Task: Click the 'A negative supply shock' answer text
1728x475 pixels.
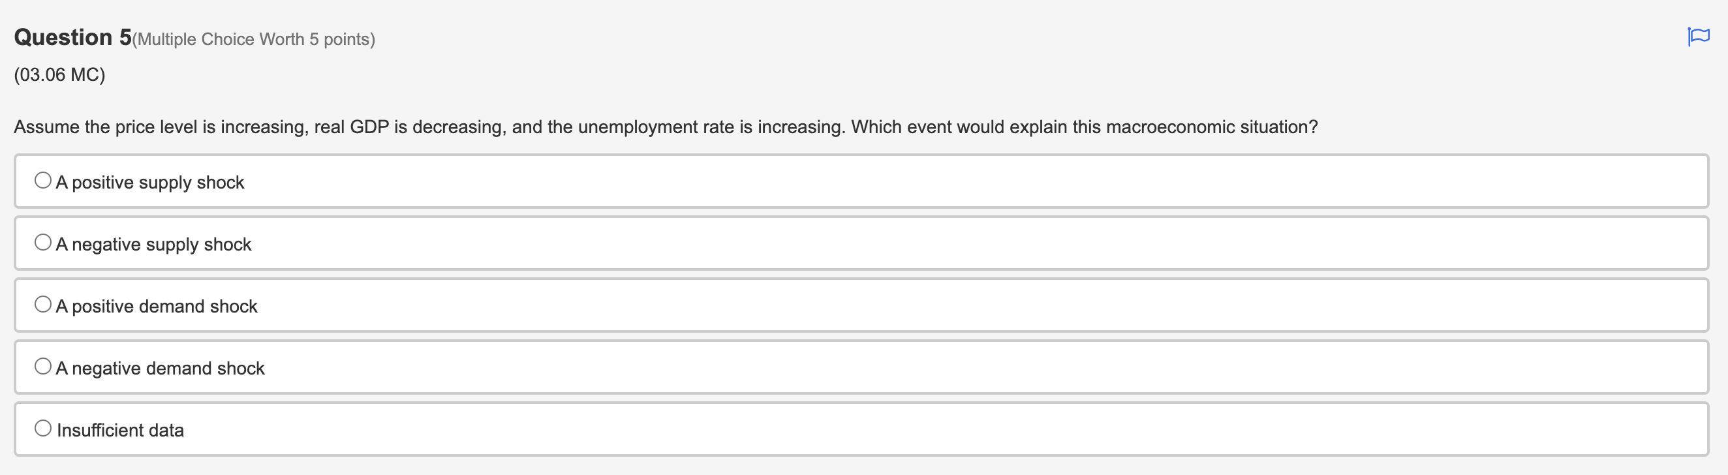Action: tap(153, 244)
